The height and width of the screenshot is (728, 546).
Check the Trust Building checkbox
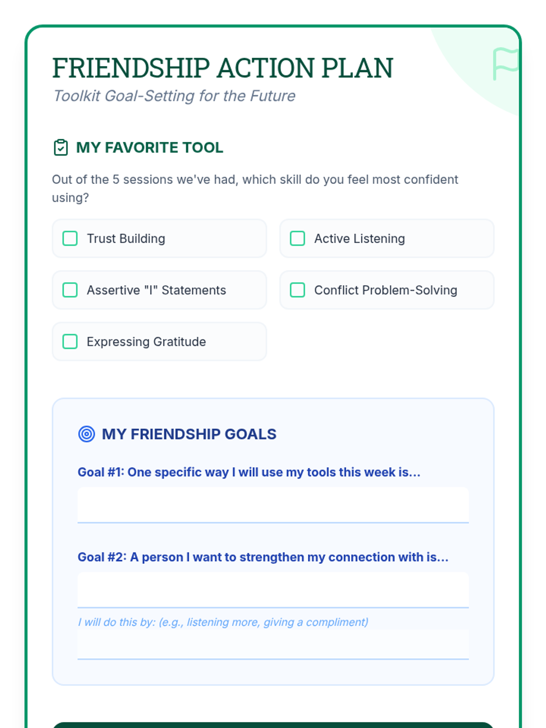[x=70, y=238]
